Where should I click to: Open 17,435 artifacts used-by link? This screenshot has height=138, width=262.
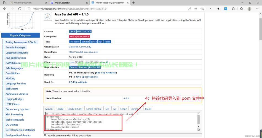pyautogui.click(x=78, y=82)
